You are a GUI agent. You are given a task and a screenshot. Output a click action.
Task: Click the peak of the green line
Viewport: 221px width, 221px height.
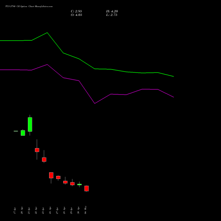(x=47, y=33)
